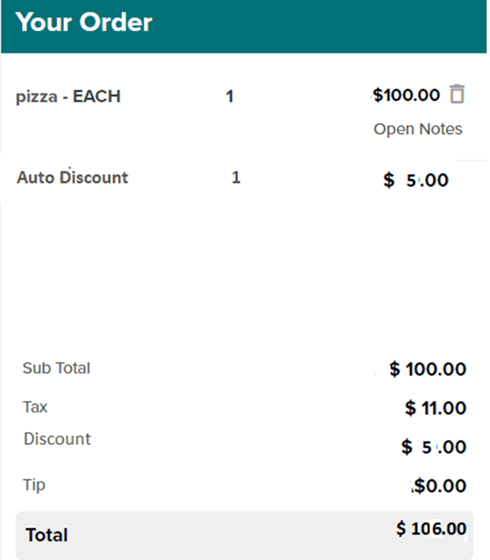The image size is (490, 560).
Task: Click the Total amount $106.00
Action: click(x=431, y=529)
